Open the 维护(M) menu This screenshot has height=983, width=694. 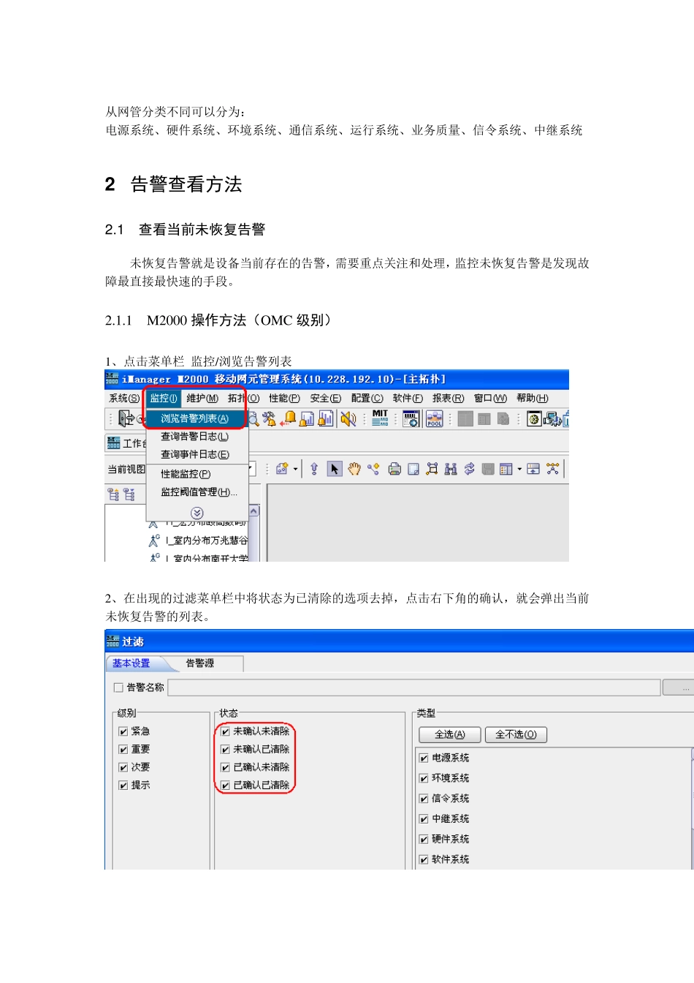click(202, 399)
